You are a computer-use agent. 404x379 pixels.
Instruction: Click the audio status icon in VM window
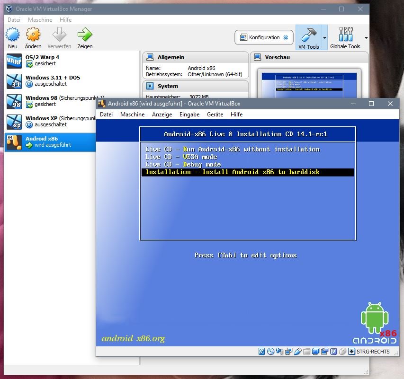pyautogui.click(x=279, y=352)
